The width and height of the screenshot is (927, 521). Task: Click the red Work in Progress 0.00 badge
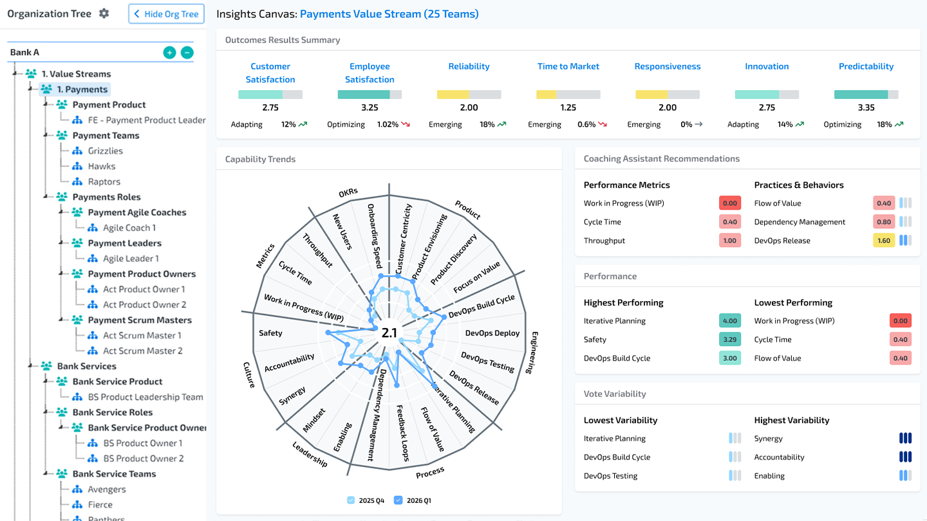[729, 203]
